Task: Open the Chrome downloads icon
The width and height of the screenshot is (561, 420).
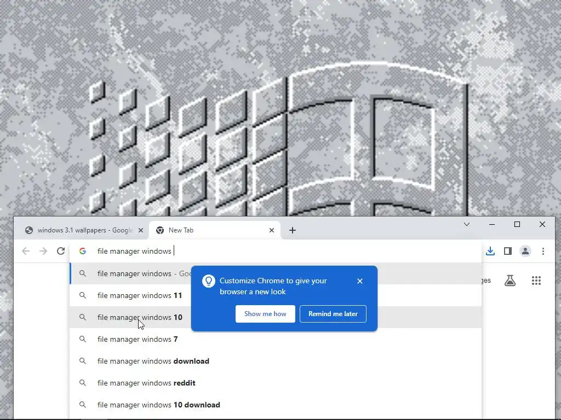Action: pyautogui.click(x=490, y=251)
